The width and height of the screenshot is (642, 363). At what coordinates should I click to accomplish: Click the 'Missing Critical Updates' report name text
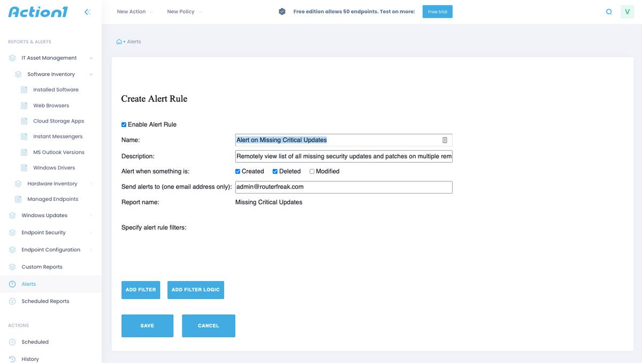269,202
